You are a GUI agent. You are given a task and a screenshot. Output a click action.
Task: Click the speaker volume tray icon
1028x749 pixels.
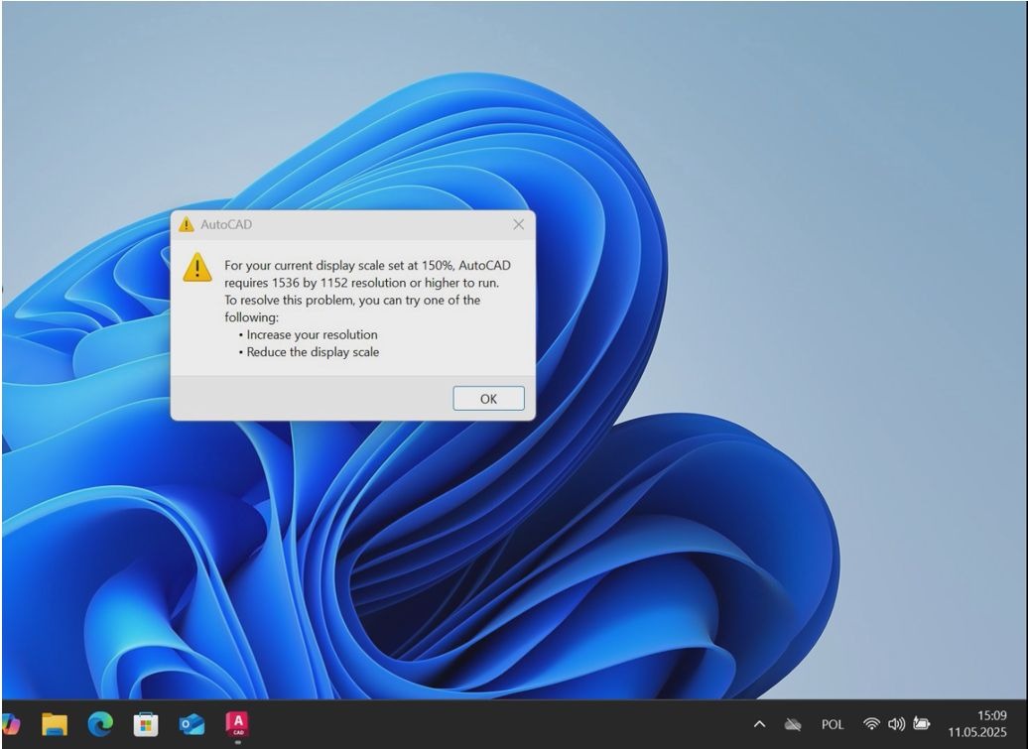896,723
